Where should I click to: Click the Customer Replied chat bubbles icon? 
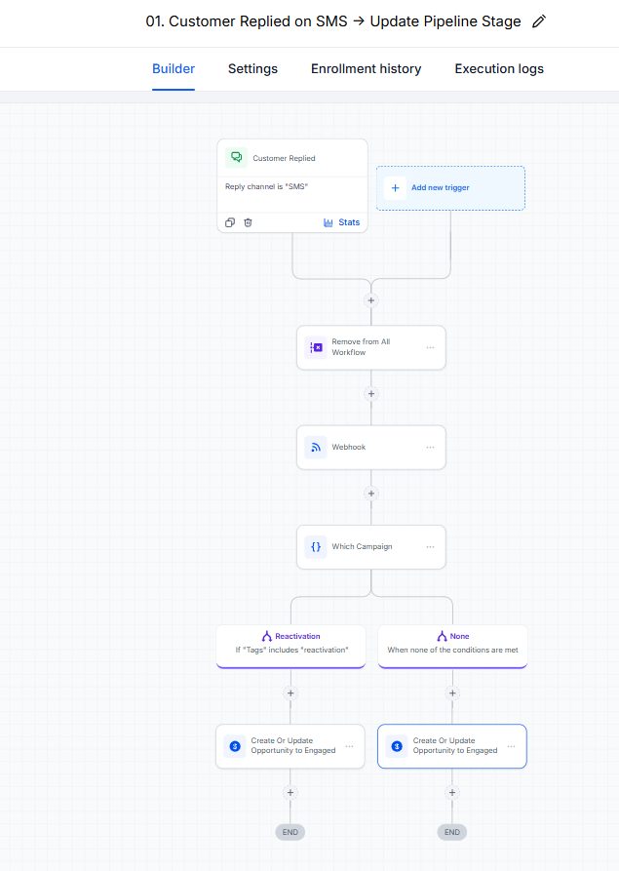236,158
